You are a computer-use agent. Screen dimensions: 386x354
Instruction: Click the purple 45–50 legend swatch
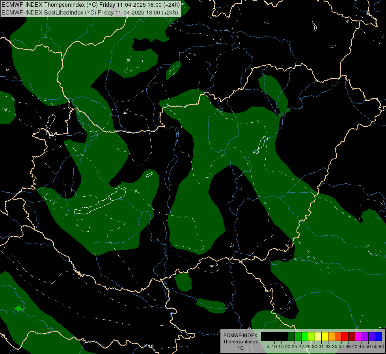pos(365,336)
